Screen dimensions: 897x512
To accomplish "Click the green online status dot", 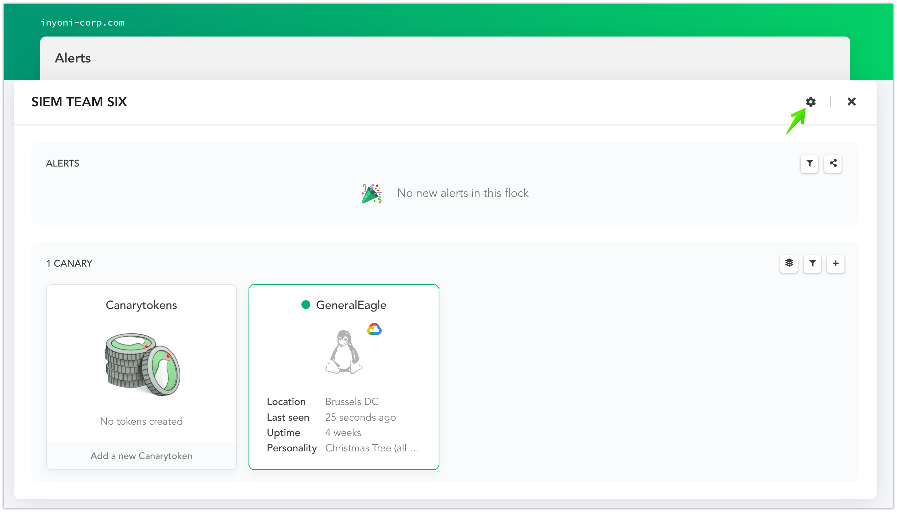I will (x=306, y=305).
